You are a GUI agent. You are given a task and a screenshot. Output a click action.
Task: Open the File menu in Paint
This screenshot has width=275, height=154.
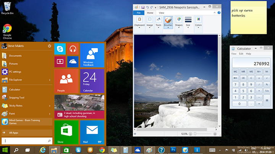pos(139,13)
